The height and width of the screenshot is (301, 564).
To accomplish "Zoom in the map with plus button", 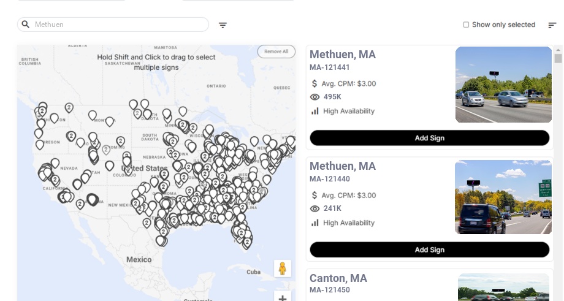I will click(283, 298).
